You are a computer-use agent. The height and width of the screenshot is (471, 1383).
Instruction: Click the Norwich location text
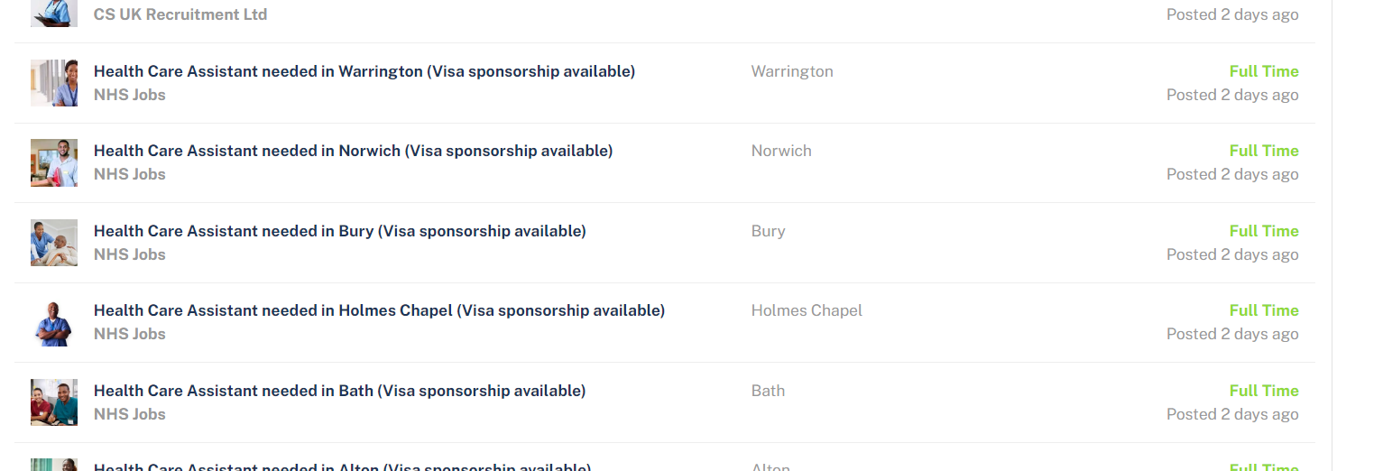tap(781, 151)
